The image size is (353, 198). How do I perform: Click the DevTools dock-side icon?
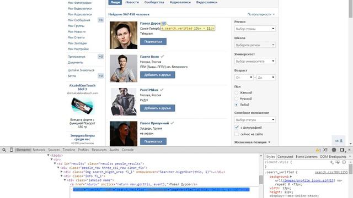342,150
